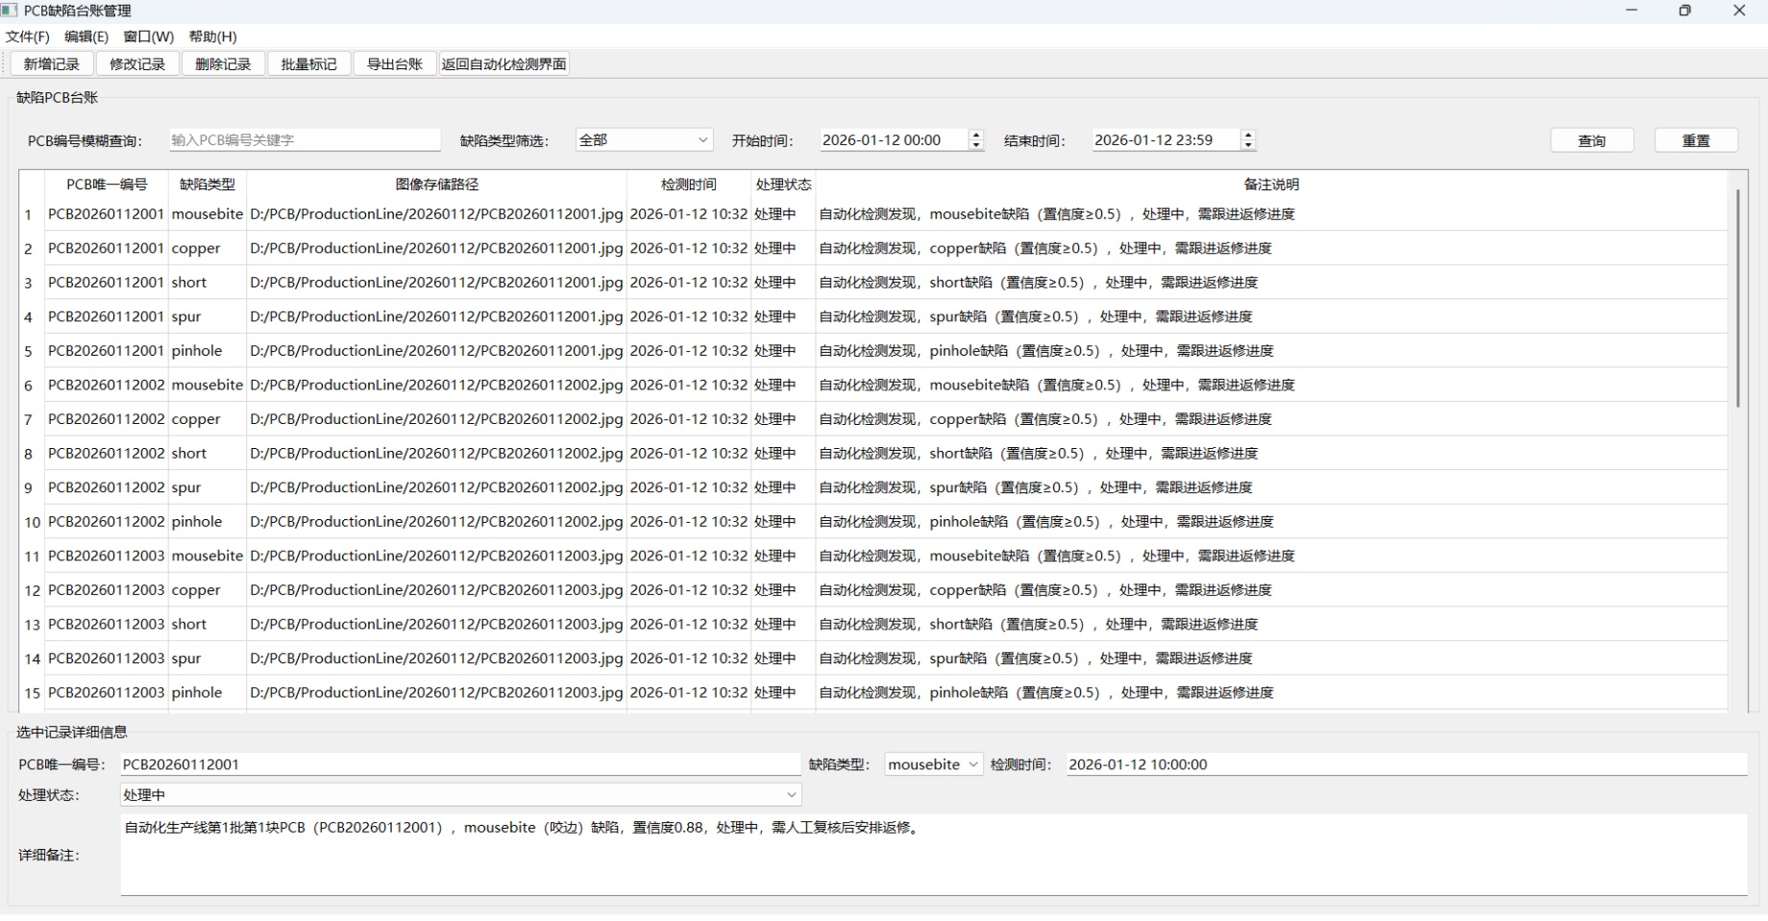
Task: Click 删除记录 in the toolbar
Action: click(223, 64)
